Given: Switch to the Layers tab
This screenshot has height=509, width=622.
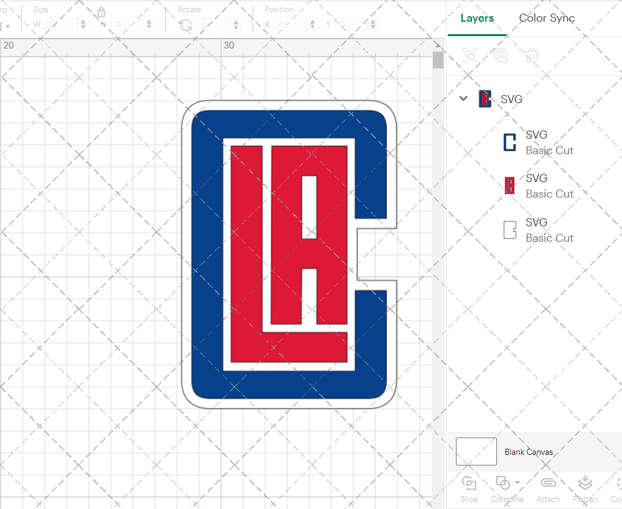Looking at the screenshot, I should (477, 18).
